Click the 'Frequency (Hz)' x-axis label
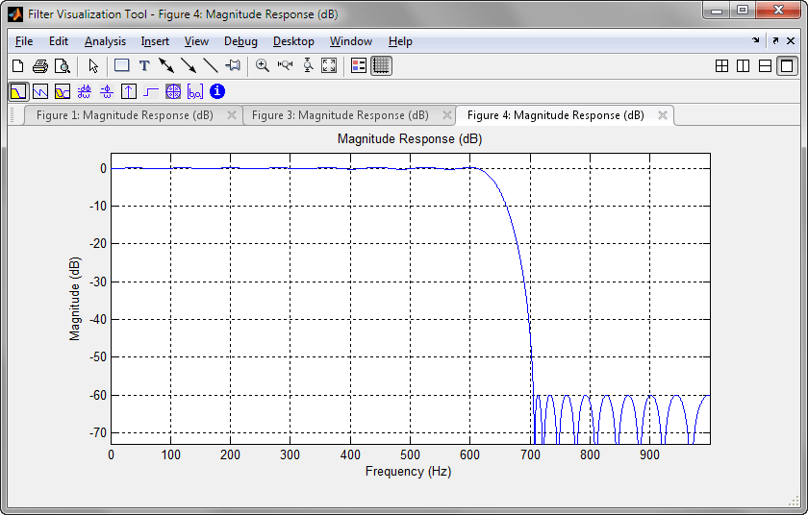 tap(408, 471)
